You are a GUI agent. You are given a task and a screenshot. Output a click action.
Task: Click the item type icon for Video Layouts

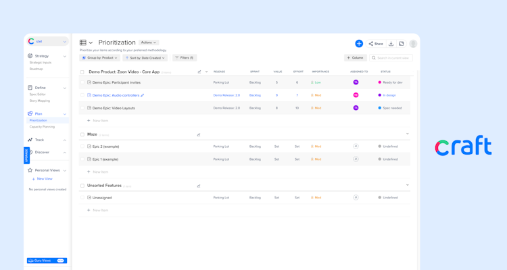pos(89,108)
